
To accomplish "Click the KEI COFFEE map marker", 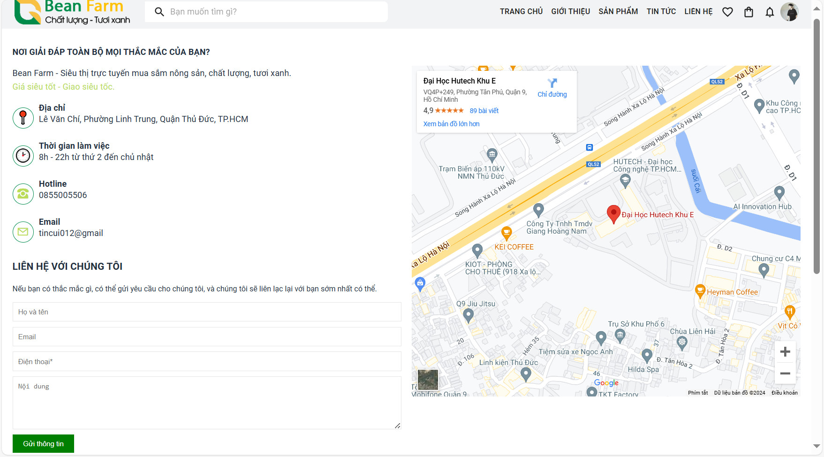I will 506,233.
